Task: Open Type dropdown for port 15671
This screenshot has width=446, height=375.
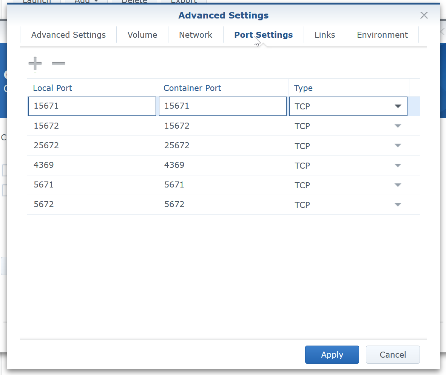Action: tap(397, 106)
